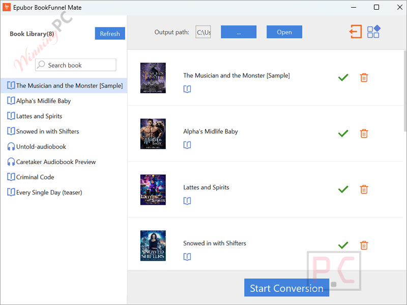Image resolution: width=407 pixels, height=305 pixels.
Task: Click green checkmark for Alpha's Midlife Baby
Action: 343,133
